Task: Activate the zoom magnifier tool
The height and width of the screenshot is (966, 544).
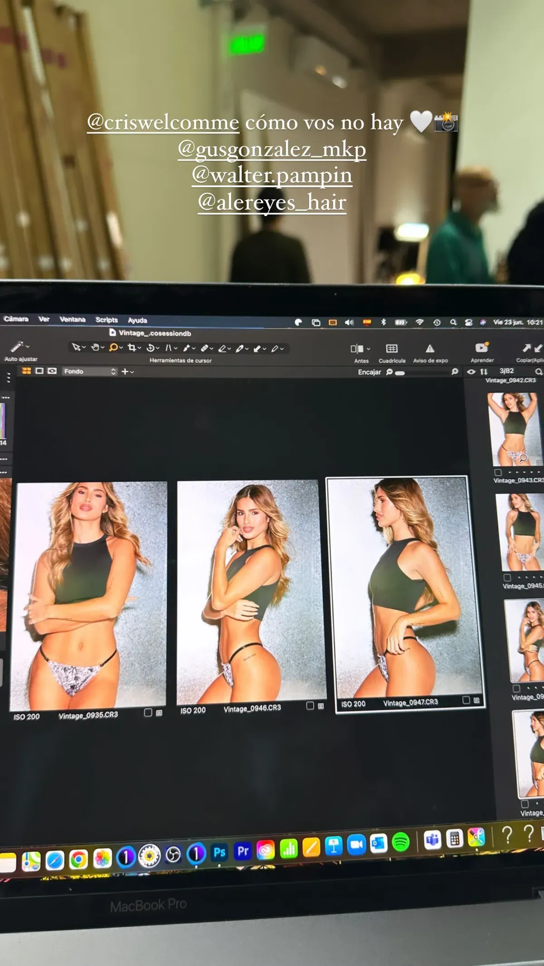Action: tap(113, 347)
